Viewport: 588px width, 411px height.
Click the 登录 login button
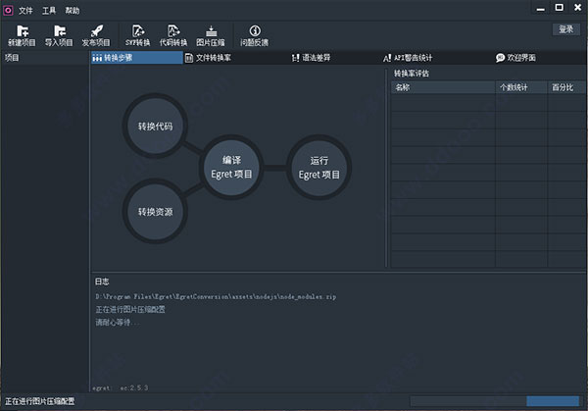(566, 29)
